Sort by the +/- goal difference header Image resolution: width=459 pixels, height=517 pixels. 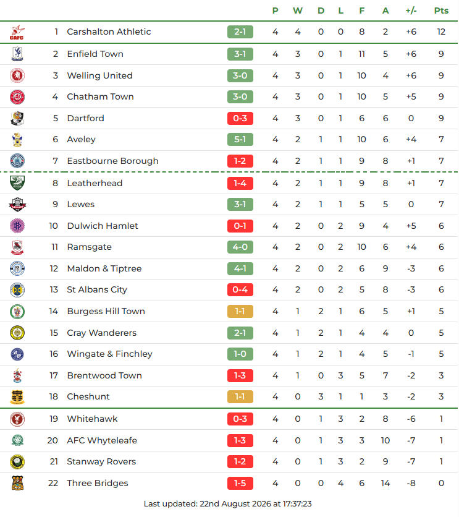[x=411, y=11]
